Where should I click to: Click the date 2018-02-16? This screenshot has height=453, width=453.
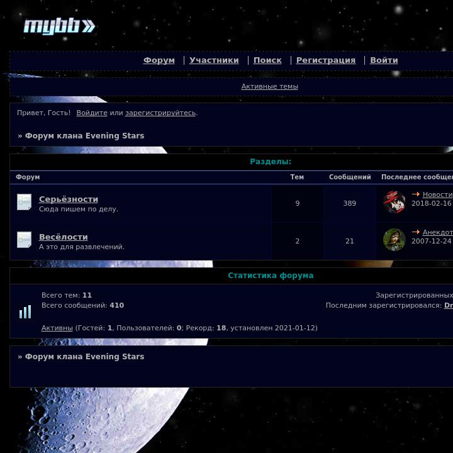coord(432,203)
